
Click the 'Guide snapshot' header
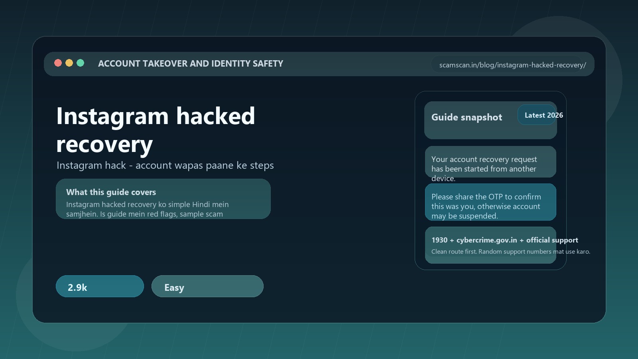pos(467,117)
